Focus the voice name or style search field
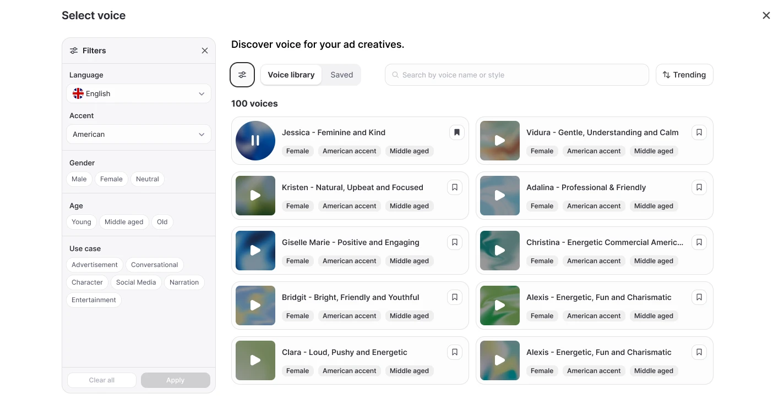The width and height of the screenshot is (784, 400). [x=517, y=75]
